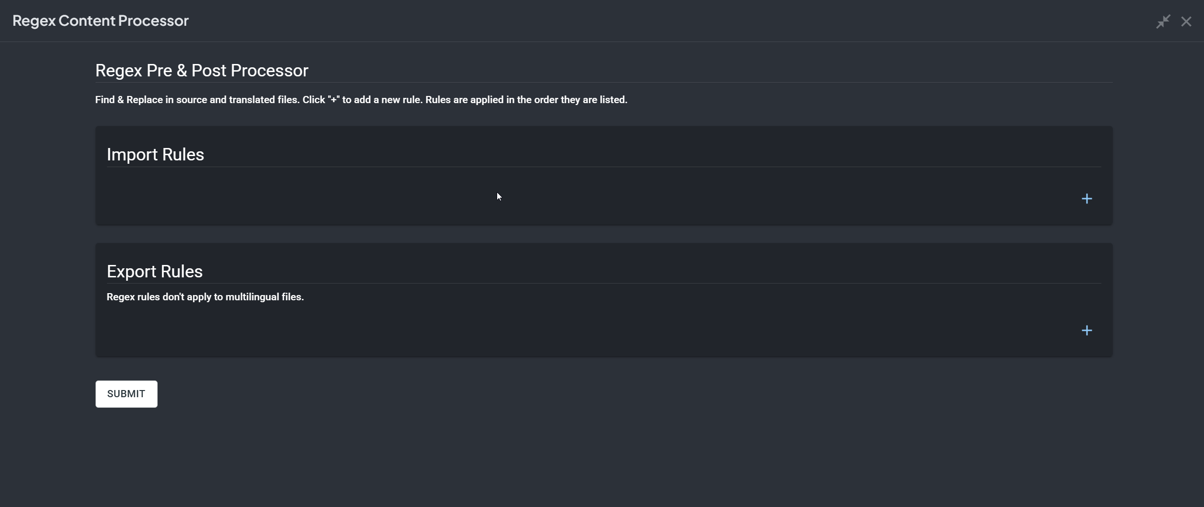Image resolution: width=1204 pixels, height=507 pixels.
Task: Click the Regex Pre & Post Processor heading
Action: click(202, 71)
